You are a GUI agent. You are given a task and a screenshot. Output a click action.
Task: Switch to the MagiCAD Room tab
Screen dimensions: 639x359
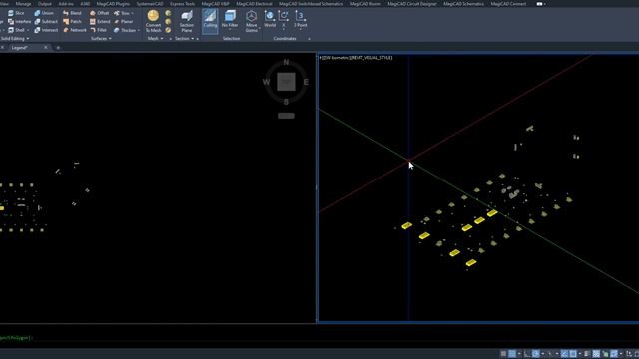pos(365,4)
